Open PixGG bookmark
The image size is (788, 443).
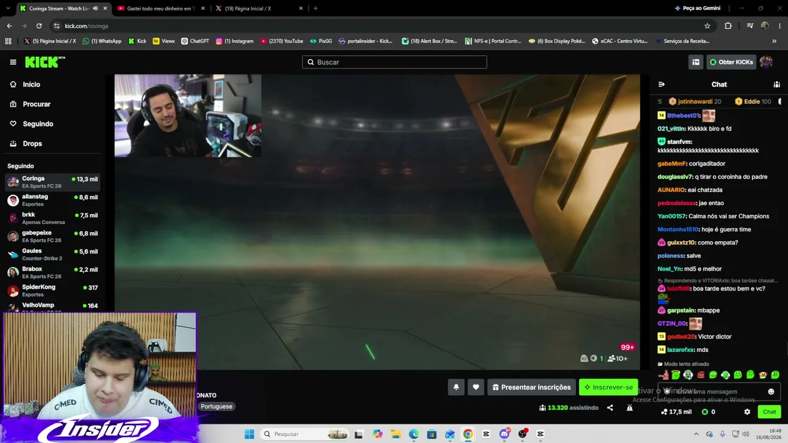pos(321,41)
